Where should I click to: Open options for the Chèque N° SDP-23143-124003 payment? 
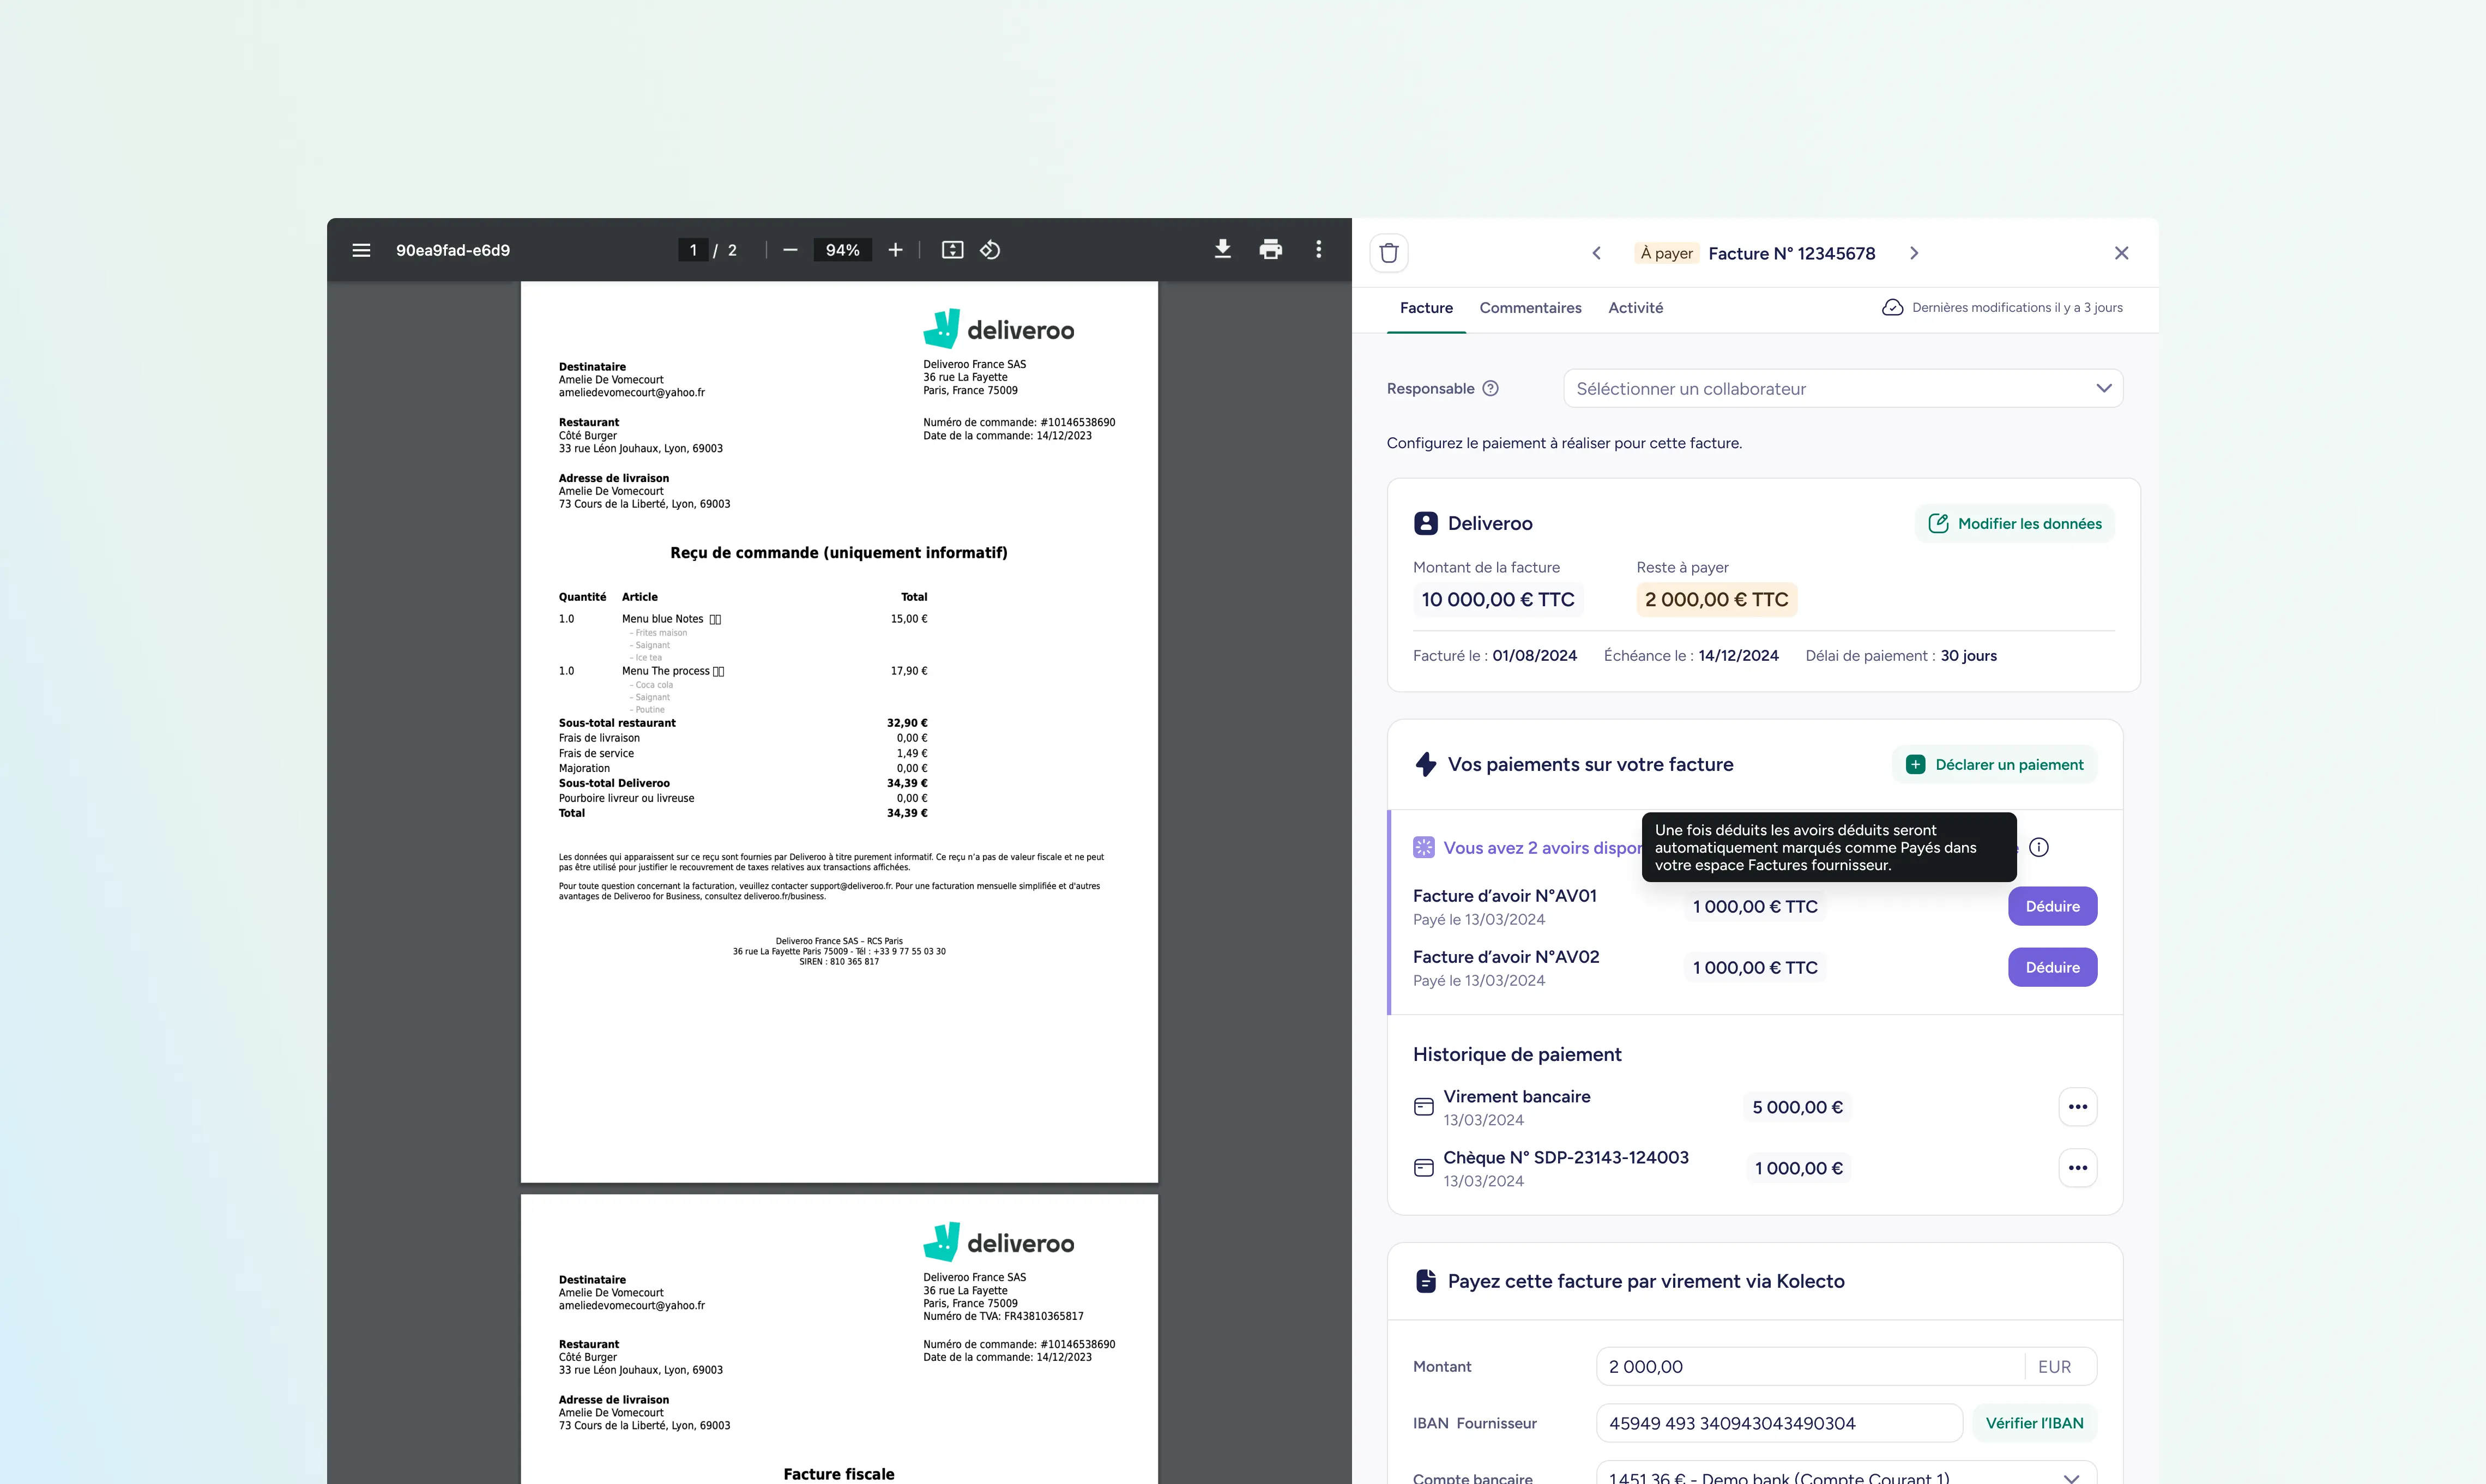pos(2077,1168)
